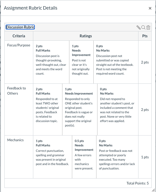Close the Assignment Rubric Details dialog
The image size is (156, 192).
click(x=150, y=8)
